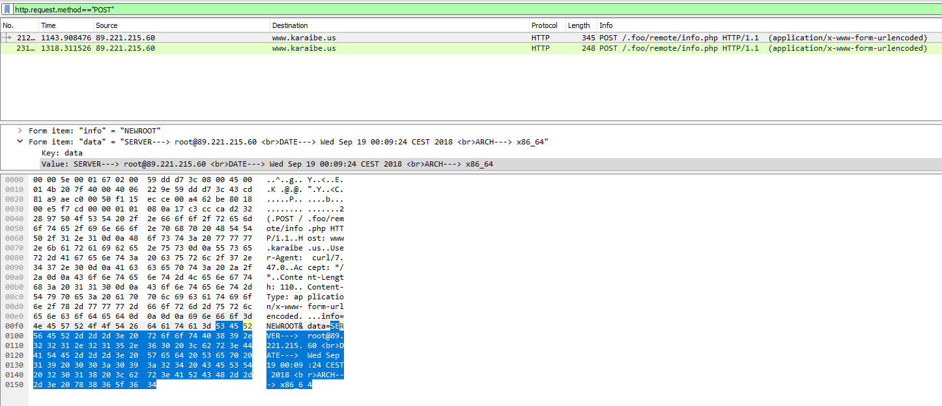The width and height of the screenshot is (942, 406).
Task: Select the "Key: data" detail row
Action: click(x=62, y=153)
